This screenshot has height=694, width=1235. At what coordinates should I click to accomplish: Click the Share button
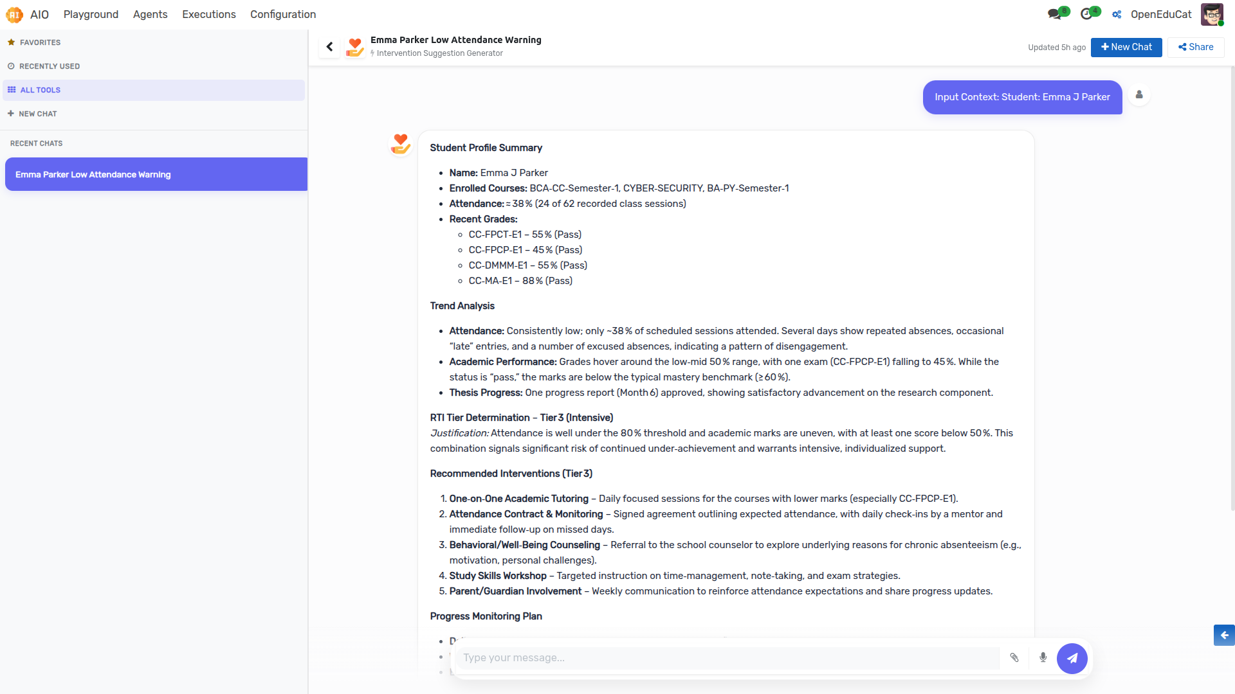pyautogui.click(x=1196, y=47)
